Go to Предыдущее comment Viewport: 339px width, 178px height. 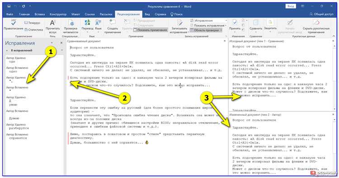144,21
